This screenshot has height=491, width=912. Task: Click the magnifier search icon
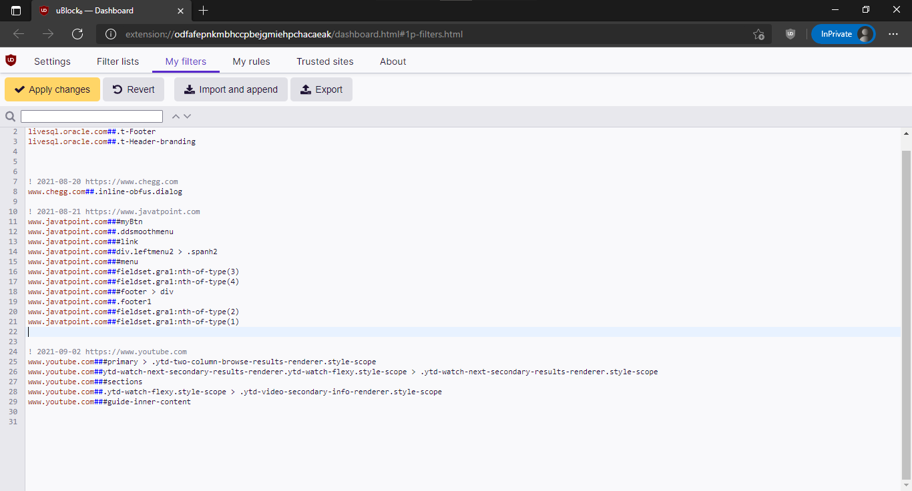click(x=10, y=116)
